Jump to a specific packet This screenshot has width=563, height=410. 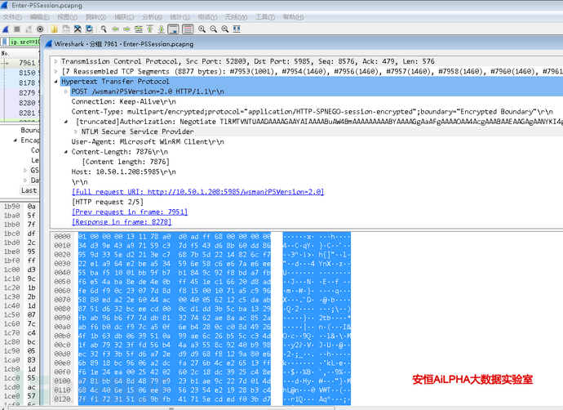coord(138,29)
